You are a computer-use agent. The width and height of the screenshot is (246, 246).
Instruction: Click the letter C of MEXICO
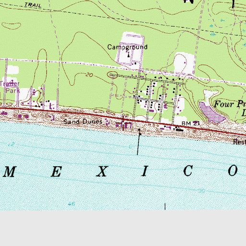pos(188,171)
